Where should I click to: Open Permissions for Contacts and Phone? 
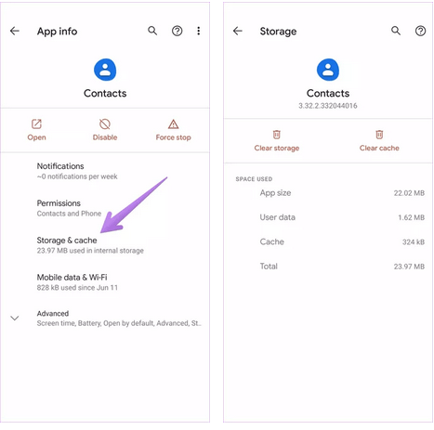pyautogui.click(x=105, y=208)
